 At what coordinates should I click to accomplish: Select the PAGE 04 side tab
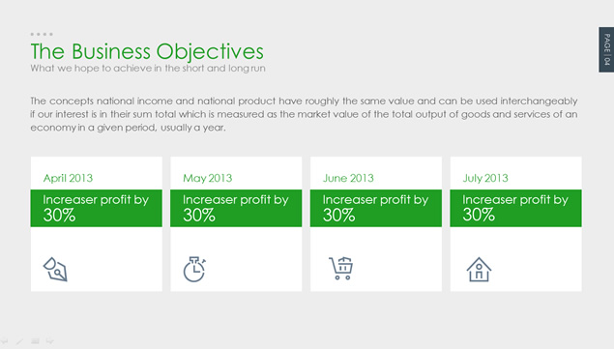pos(606,49)
